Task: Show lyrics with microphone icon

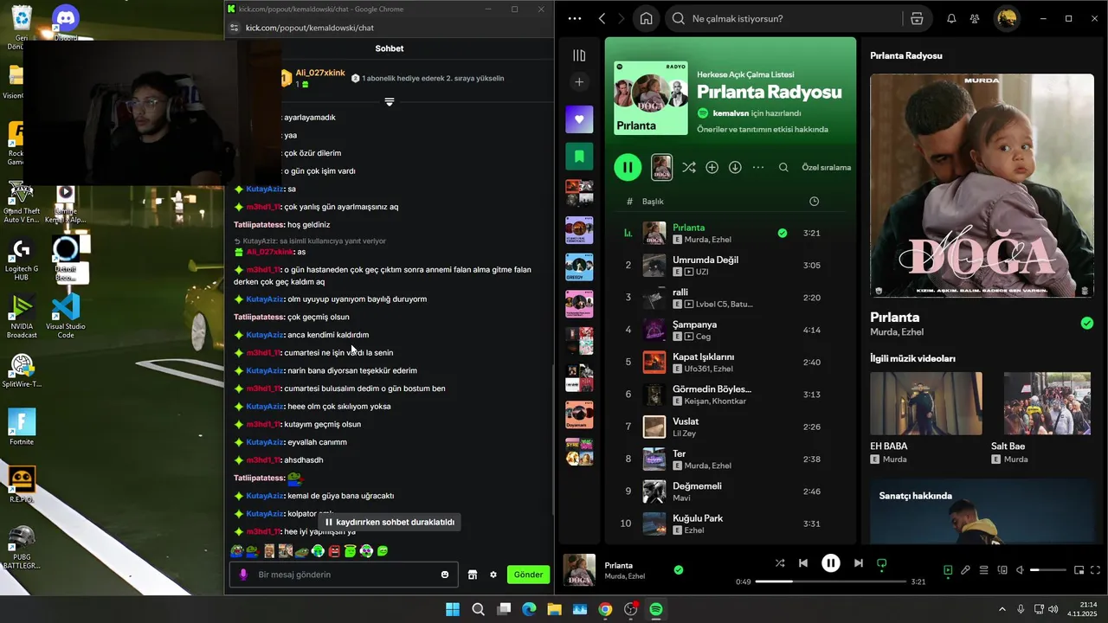Action: 965,570
